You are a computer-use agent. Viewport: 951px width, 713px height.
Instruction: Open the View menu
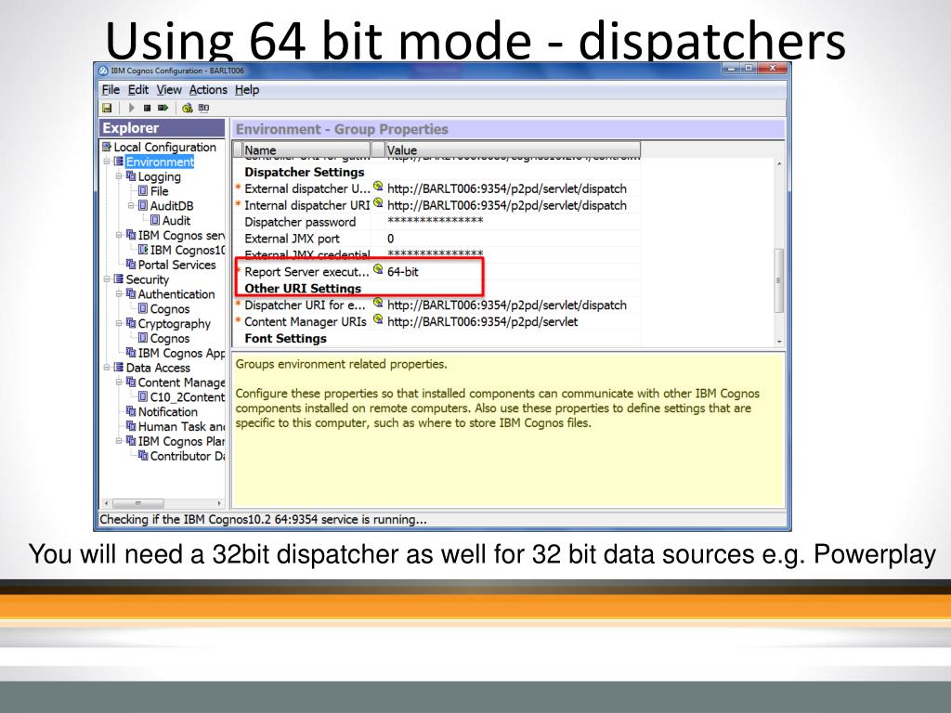(169, 90)
